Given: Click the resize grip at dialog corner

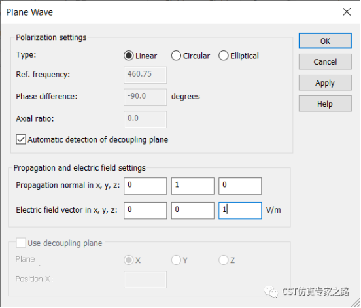Looking at the screenshot, I should click(356, 303).
